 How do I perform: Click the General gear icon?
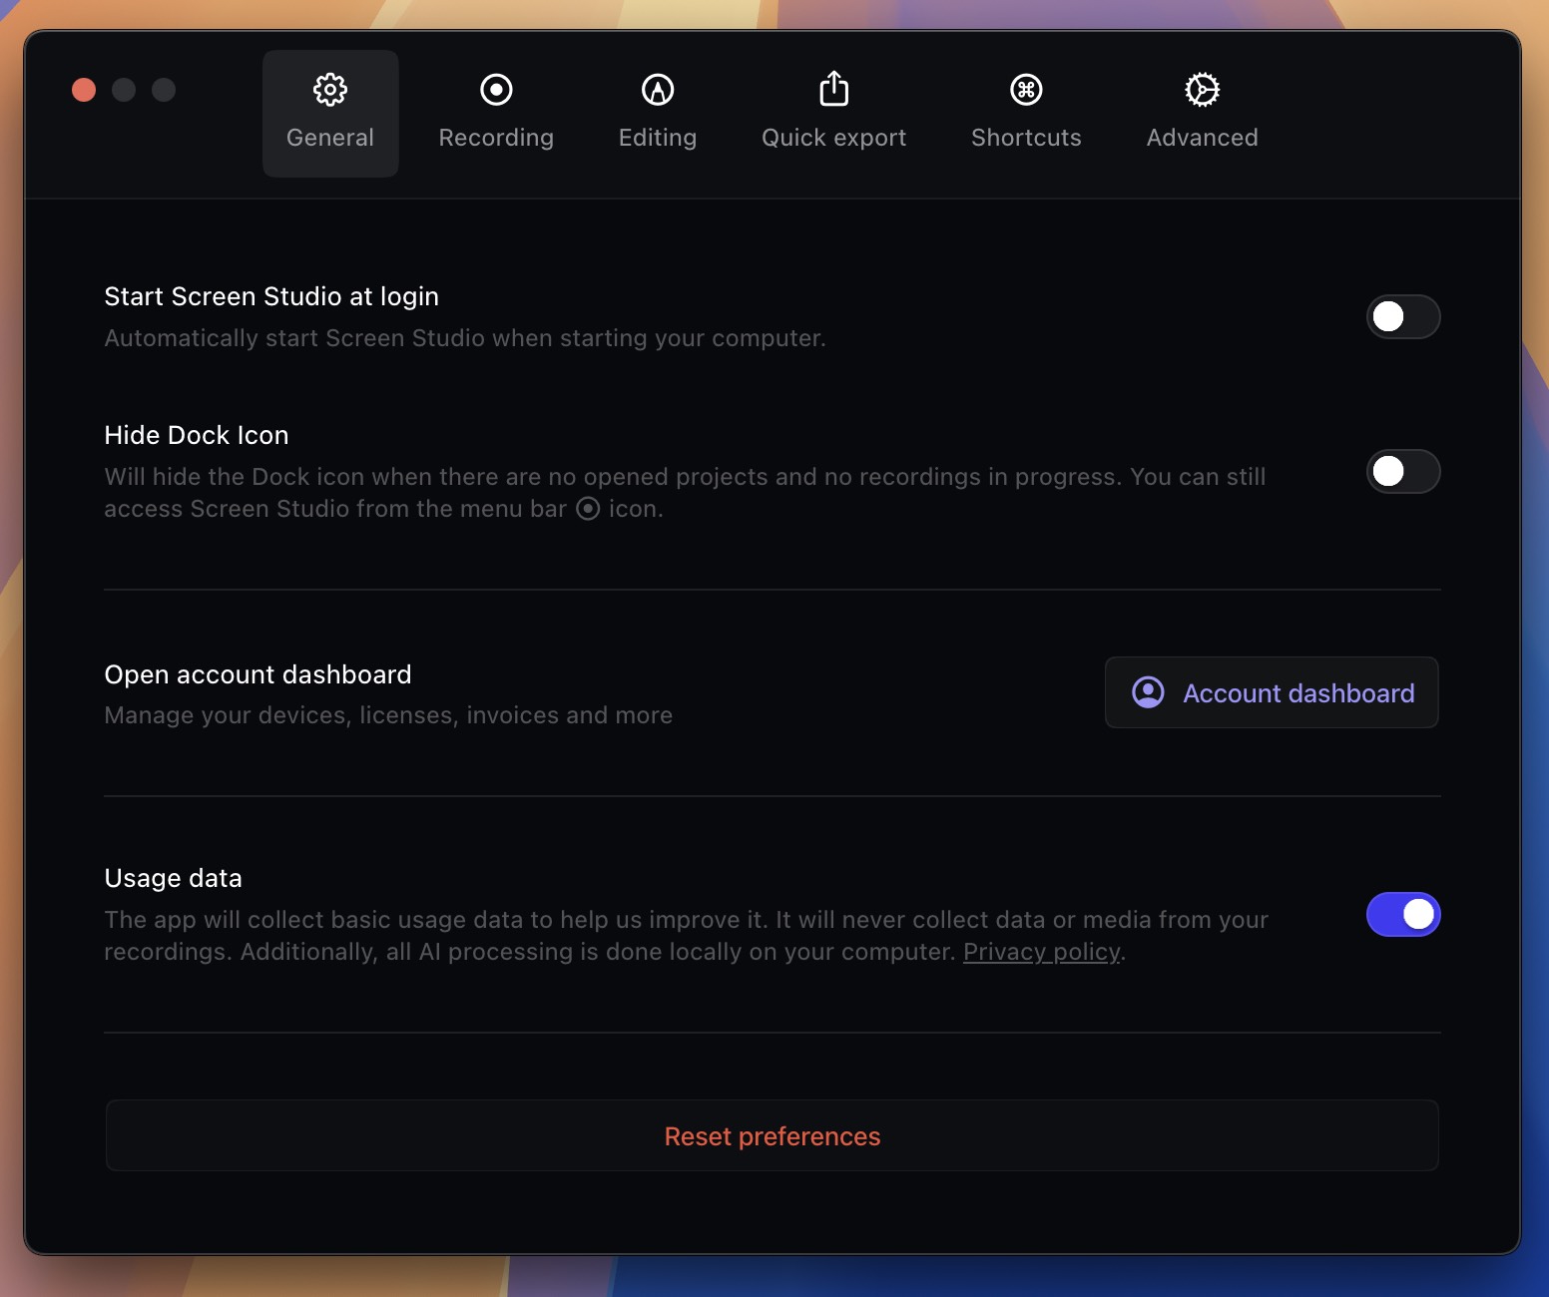pos(329,89)
